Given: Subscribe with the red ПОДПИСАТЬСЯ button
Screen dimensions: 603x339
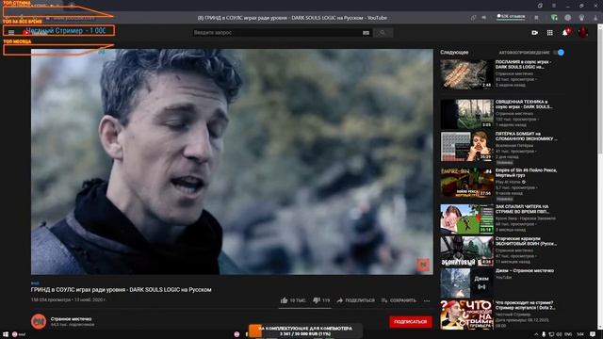Looking at the screenshot, I should click(411, 322).
